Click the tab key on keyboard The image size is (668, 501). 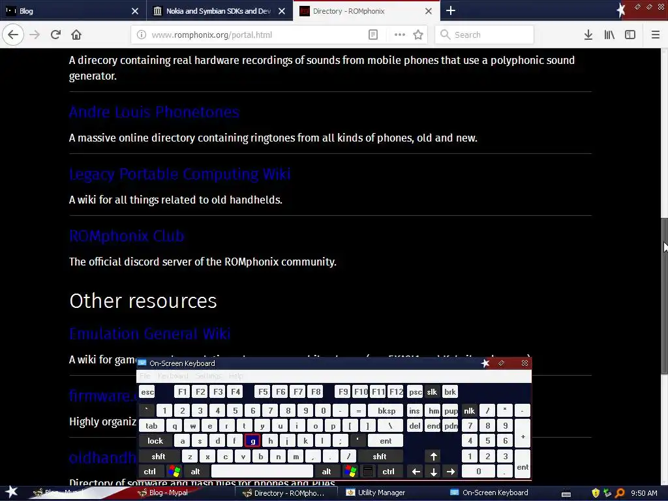pos(151,425)
